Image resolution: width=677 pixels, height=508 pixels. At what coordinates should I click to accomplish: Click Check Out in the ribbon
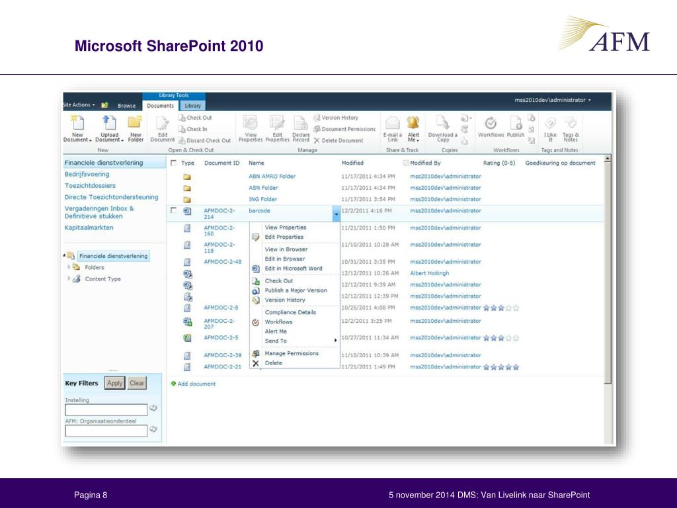click(195, 118)
